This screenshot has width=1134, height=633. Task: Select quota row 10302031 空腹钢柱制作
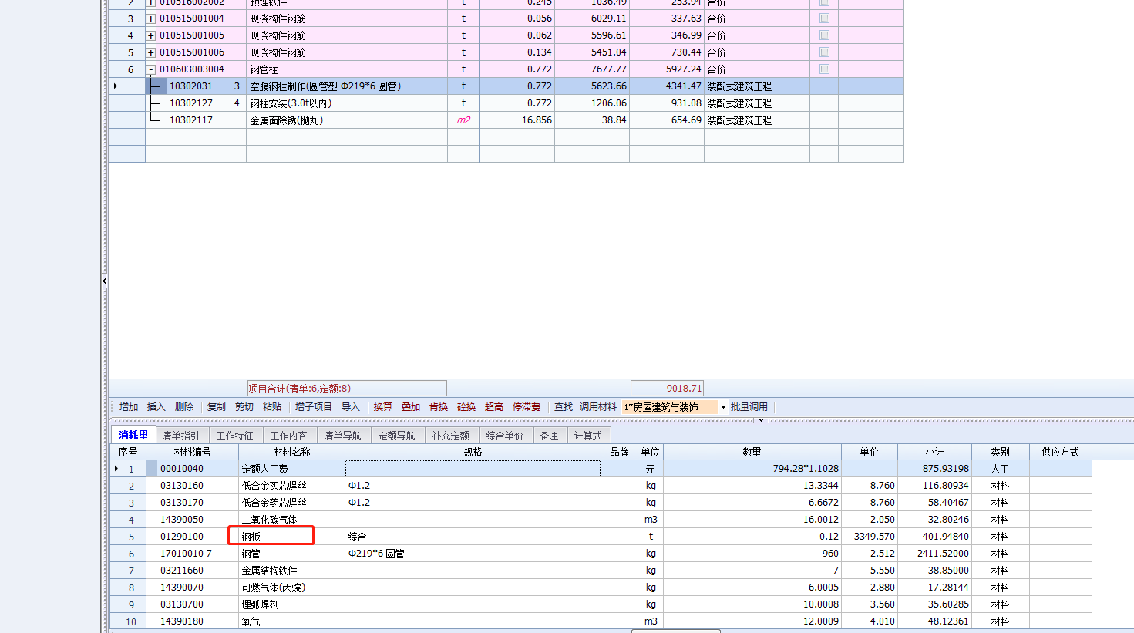pyautogui.click(x=506, y=86)
